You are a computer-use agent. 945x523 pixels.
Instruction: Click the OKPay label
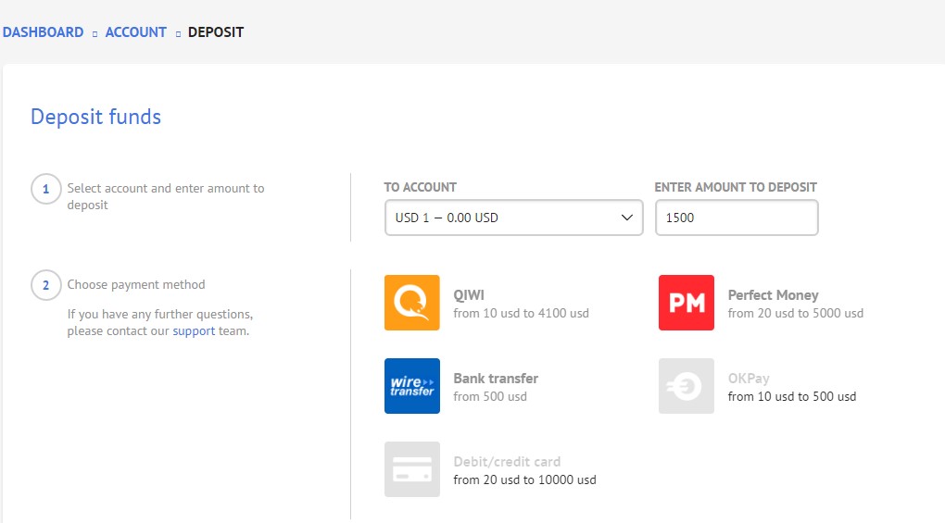coord(749,379)
